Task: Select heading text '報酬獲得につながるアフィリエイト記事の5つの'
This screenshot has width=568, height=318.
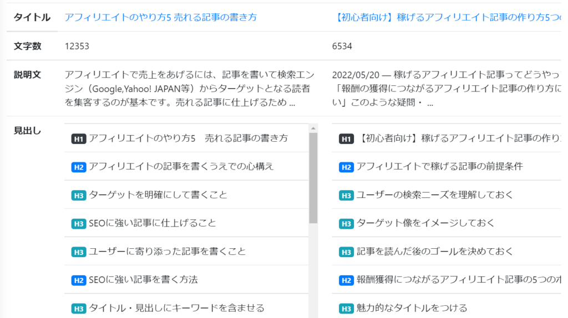Action: (459, 279)
